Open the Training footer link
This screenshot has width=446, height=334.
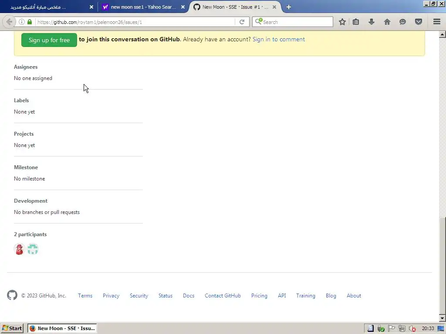coord(305,296)
